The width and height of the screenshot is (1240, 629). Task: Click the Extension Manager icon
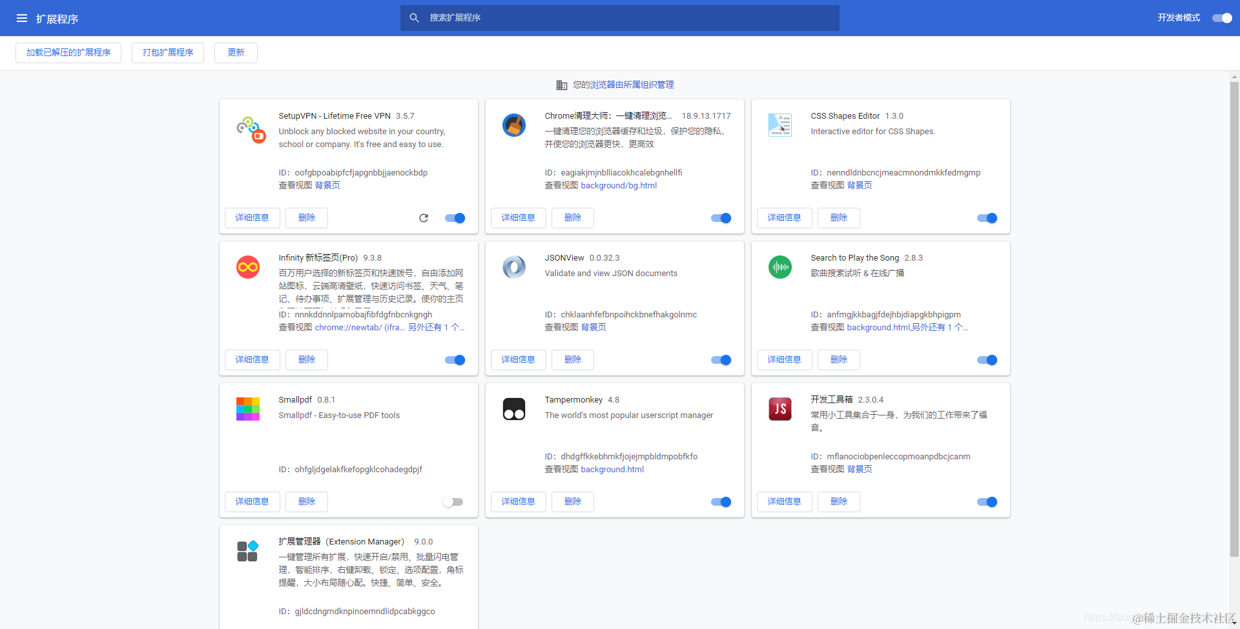coord(248,551)
